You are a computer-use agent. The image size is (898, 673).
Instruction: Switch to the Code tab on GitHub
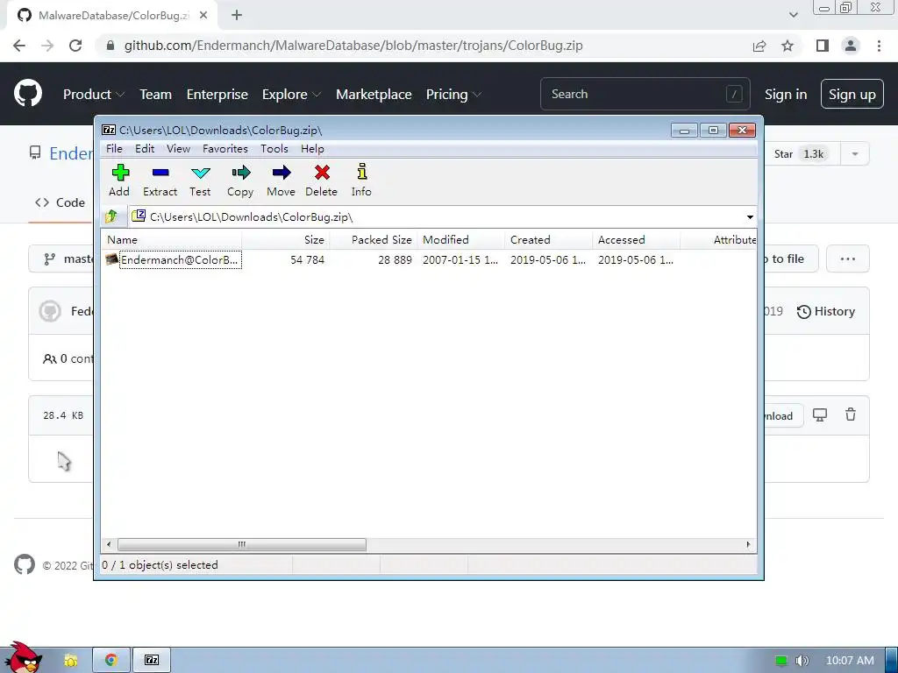pyautogui.click(x=61, y=202)
